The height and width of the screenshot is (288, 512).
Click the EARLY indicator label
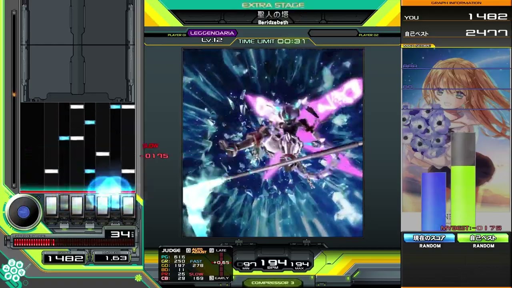point(222,278)
